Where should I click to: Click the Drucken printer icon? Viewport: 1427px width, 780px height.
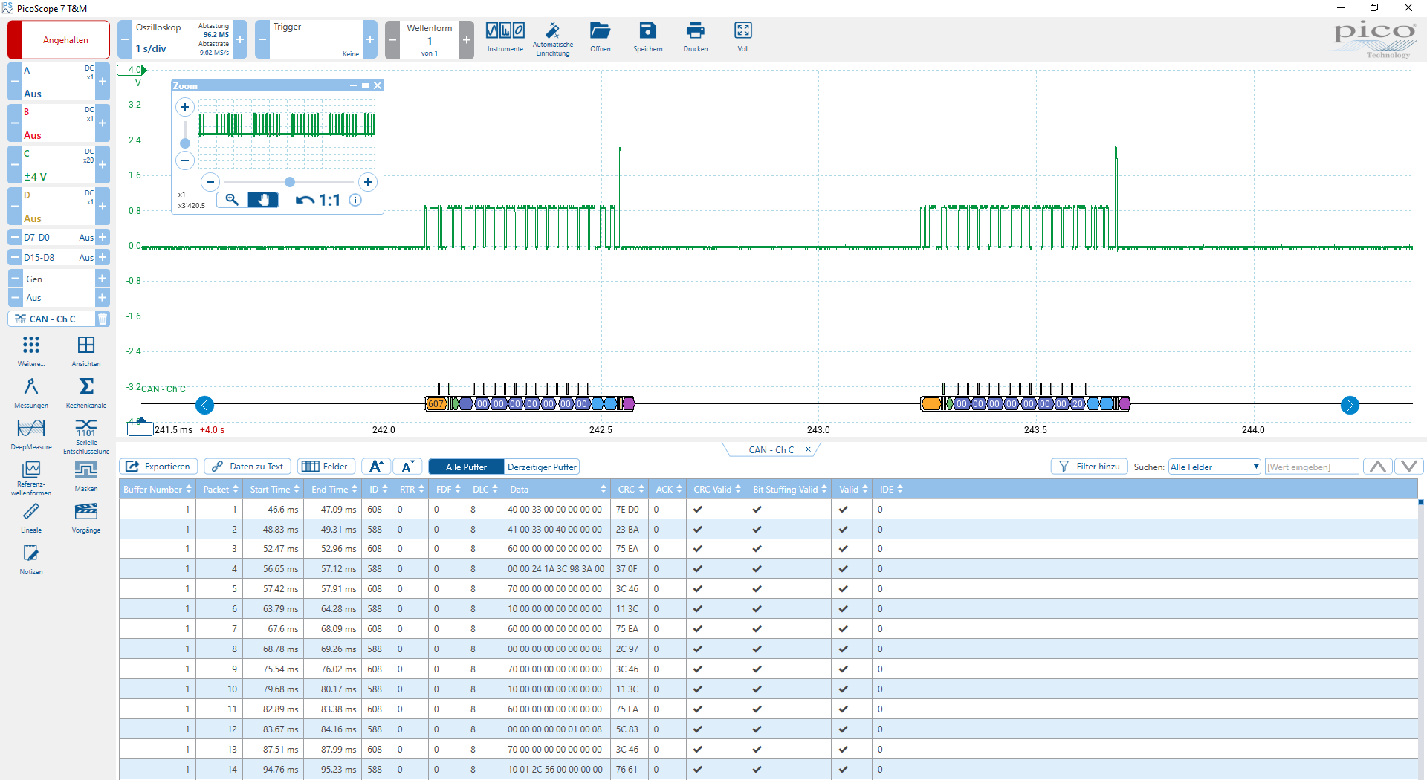click(696, 30)
